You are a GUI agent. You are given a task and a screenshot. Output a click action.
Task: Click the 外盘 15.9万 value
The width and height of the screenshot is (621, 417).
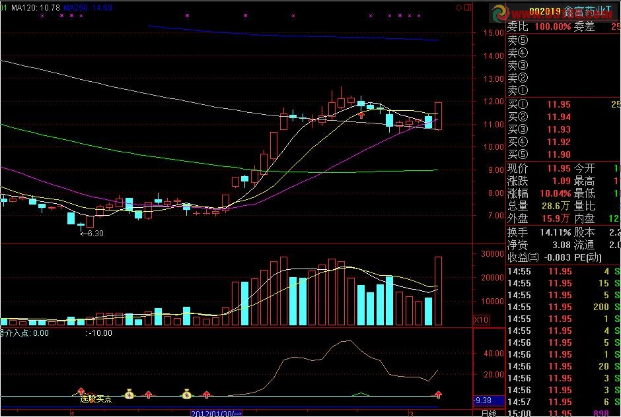[556, 218]
